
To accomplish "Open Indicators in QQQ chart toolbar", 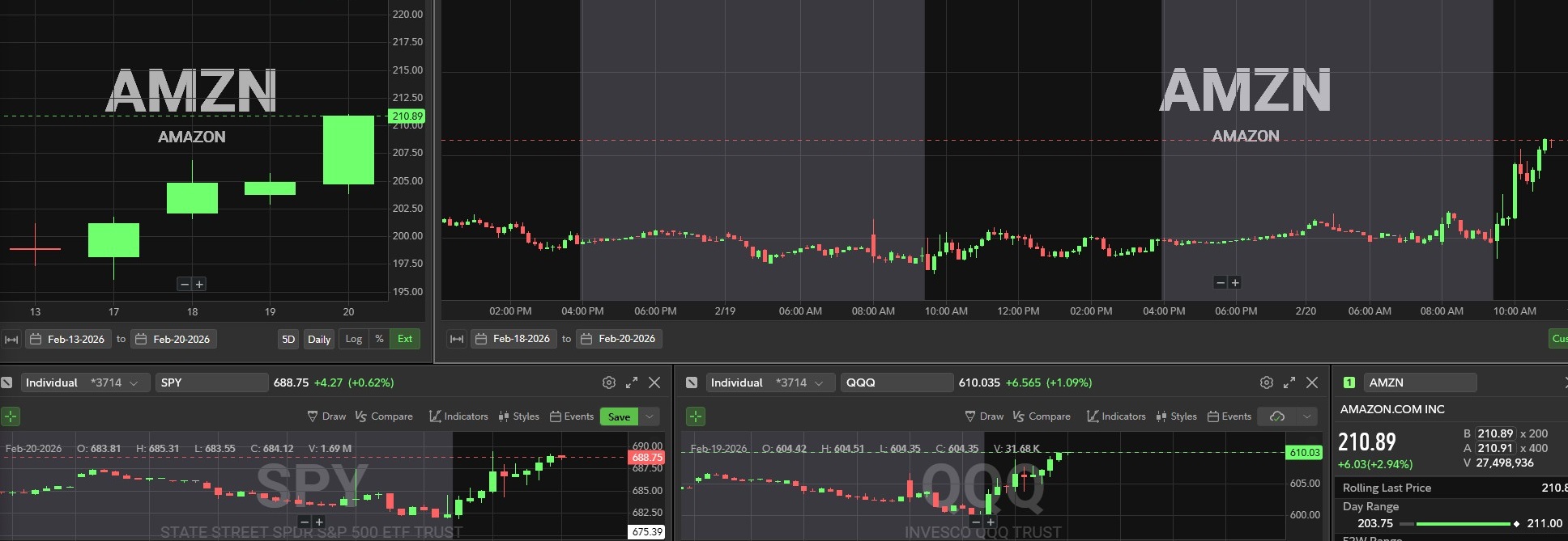I will pyautogui.click(x=1116, y=416).
